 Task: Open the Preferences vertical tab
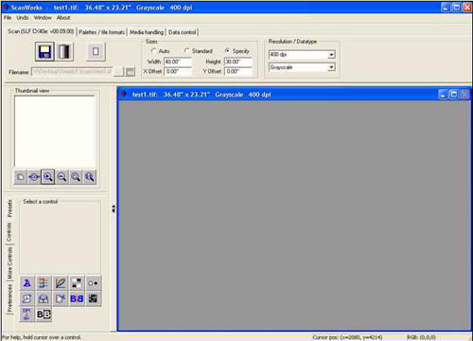9,298
